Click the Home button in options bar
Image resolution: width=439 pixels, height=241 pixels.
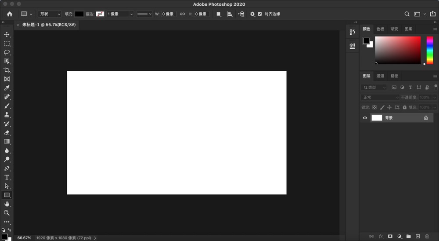10,14
